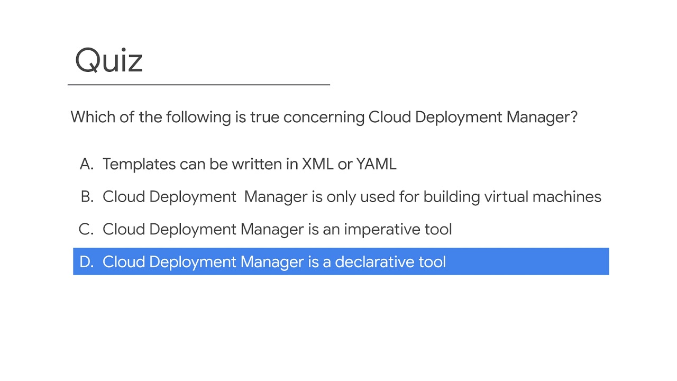Click the letter "C." option marker

pyautogui.click(x=86, y=230)
